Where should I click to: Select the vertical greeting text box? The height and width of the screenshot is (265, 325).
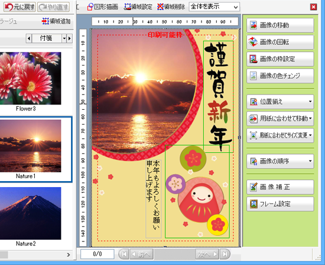(154, 199)
